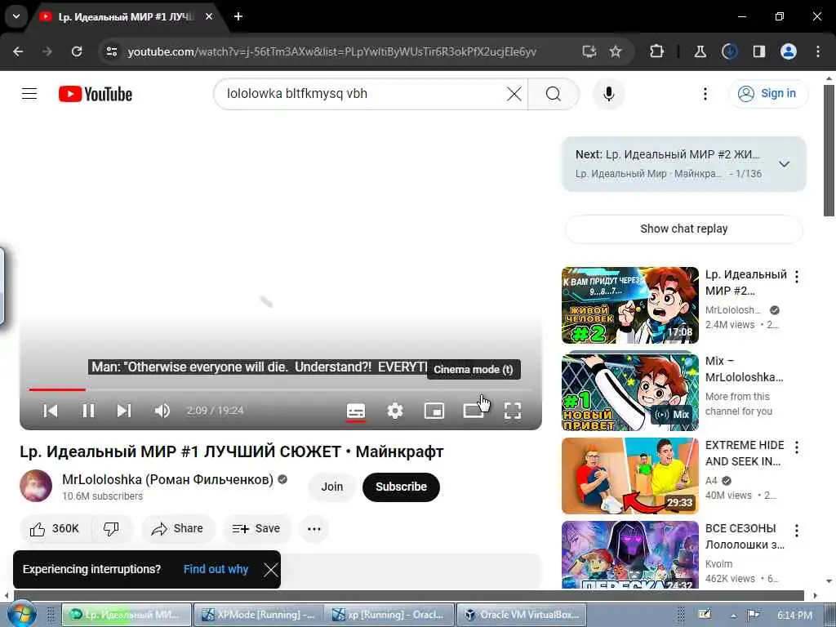Open the Chrome profile avatar
Image resolution: width=836 pixels, height=627 pixels.
click(x=789, y=51)
